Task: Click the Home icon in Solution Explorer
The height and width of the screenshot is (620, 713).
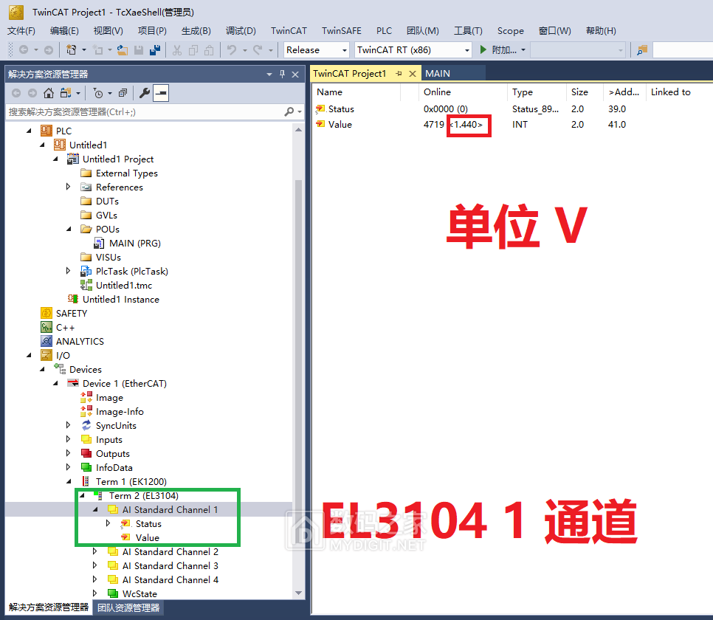Action: [x=49, y=93]
